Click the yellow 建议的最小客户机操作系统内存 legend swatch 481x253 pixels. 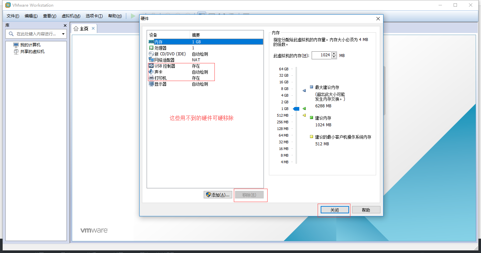(x=312, y=137)
